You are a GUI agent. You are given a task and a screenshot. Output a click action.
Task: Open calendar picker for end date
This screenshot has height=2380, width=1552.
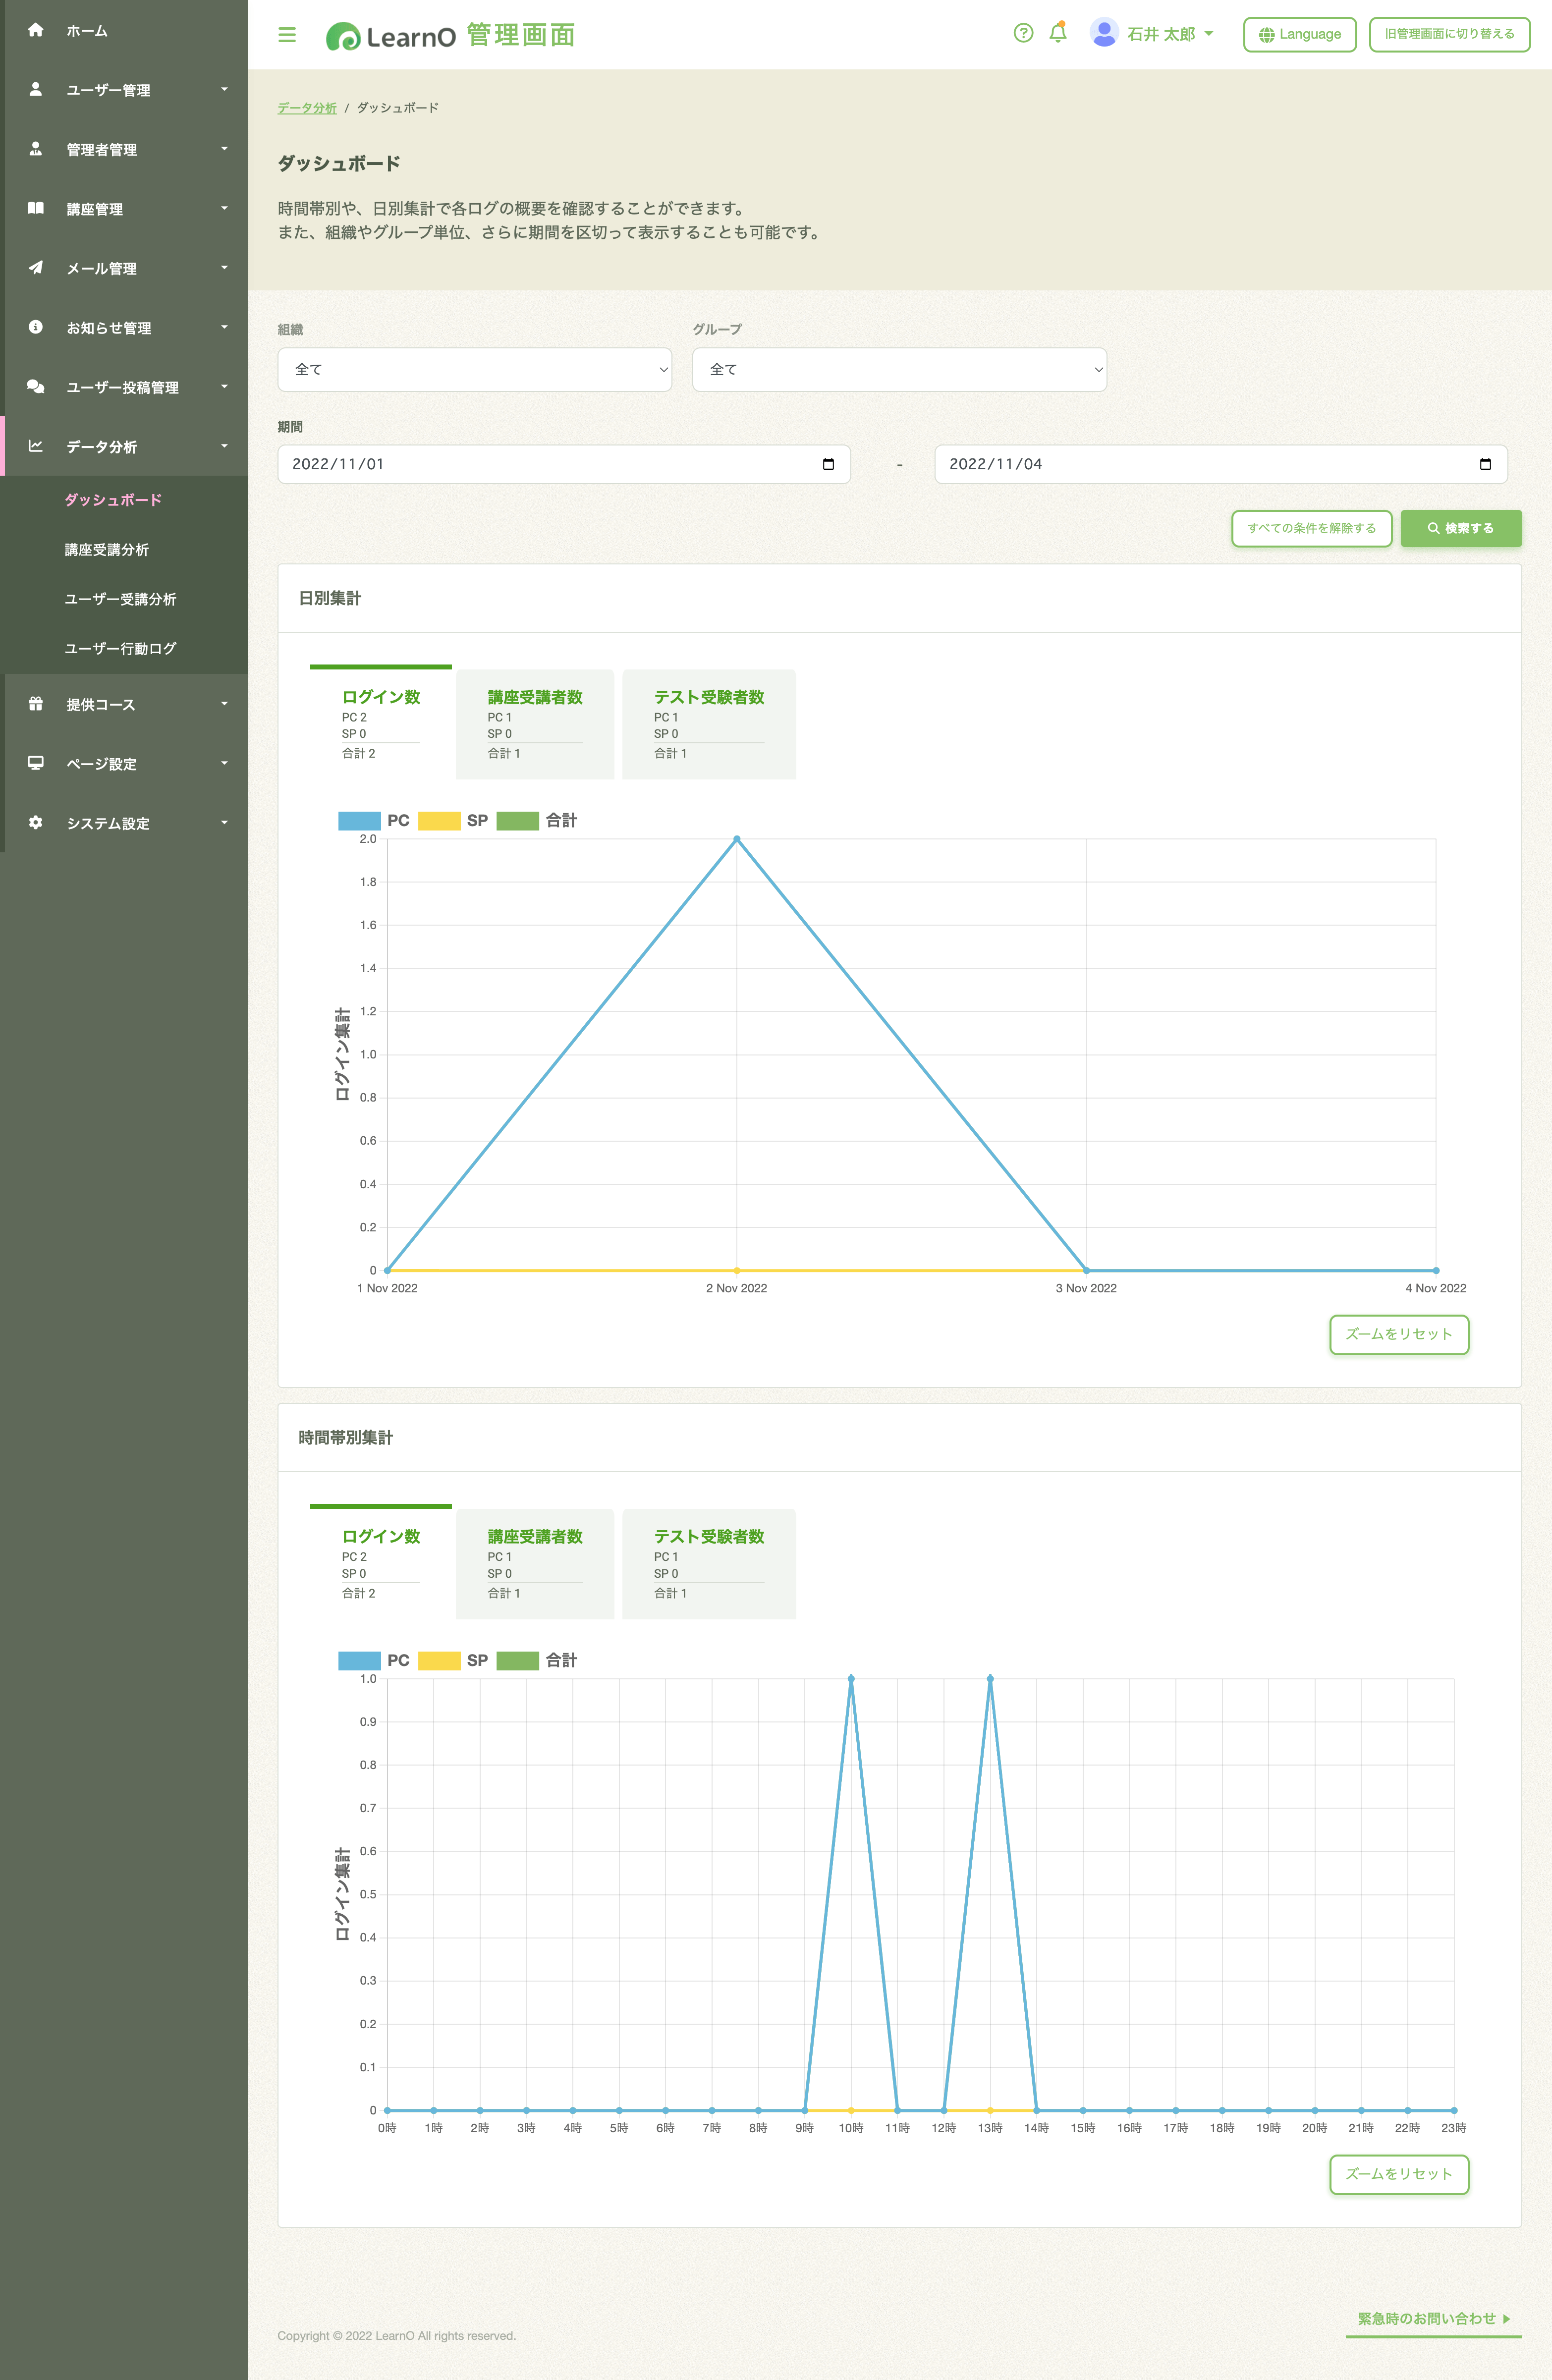tap(1485, 464)
